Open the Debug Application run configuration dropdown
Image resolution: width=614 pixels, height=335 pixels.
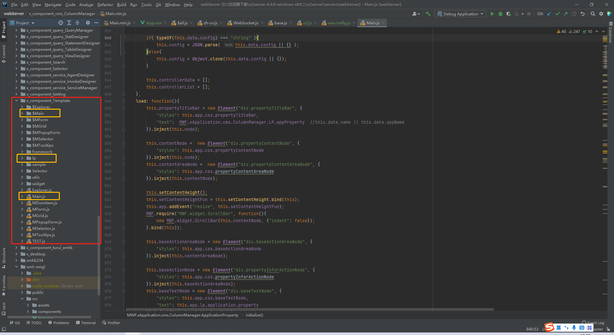[460, 14]
